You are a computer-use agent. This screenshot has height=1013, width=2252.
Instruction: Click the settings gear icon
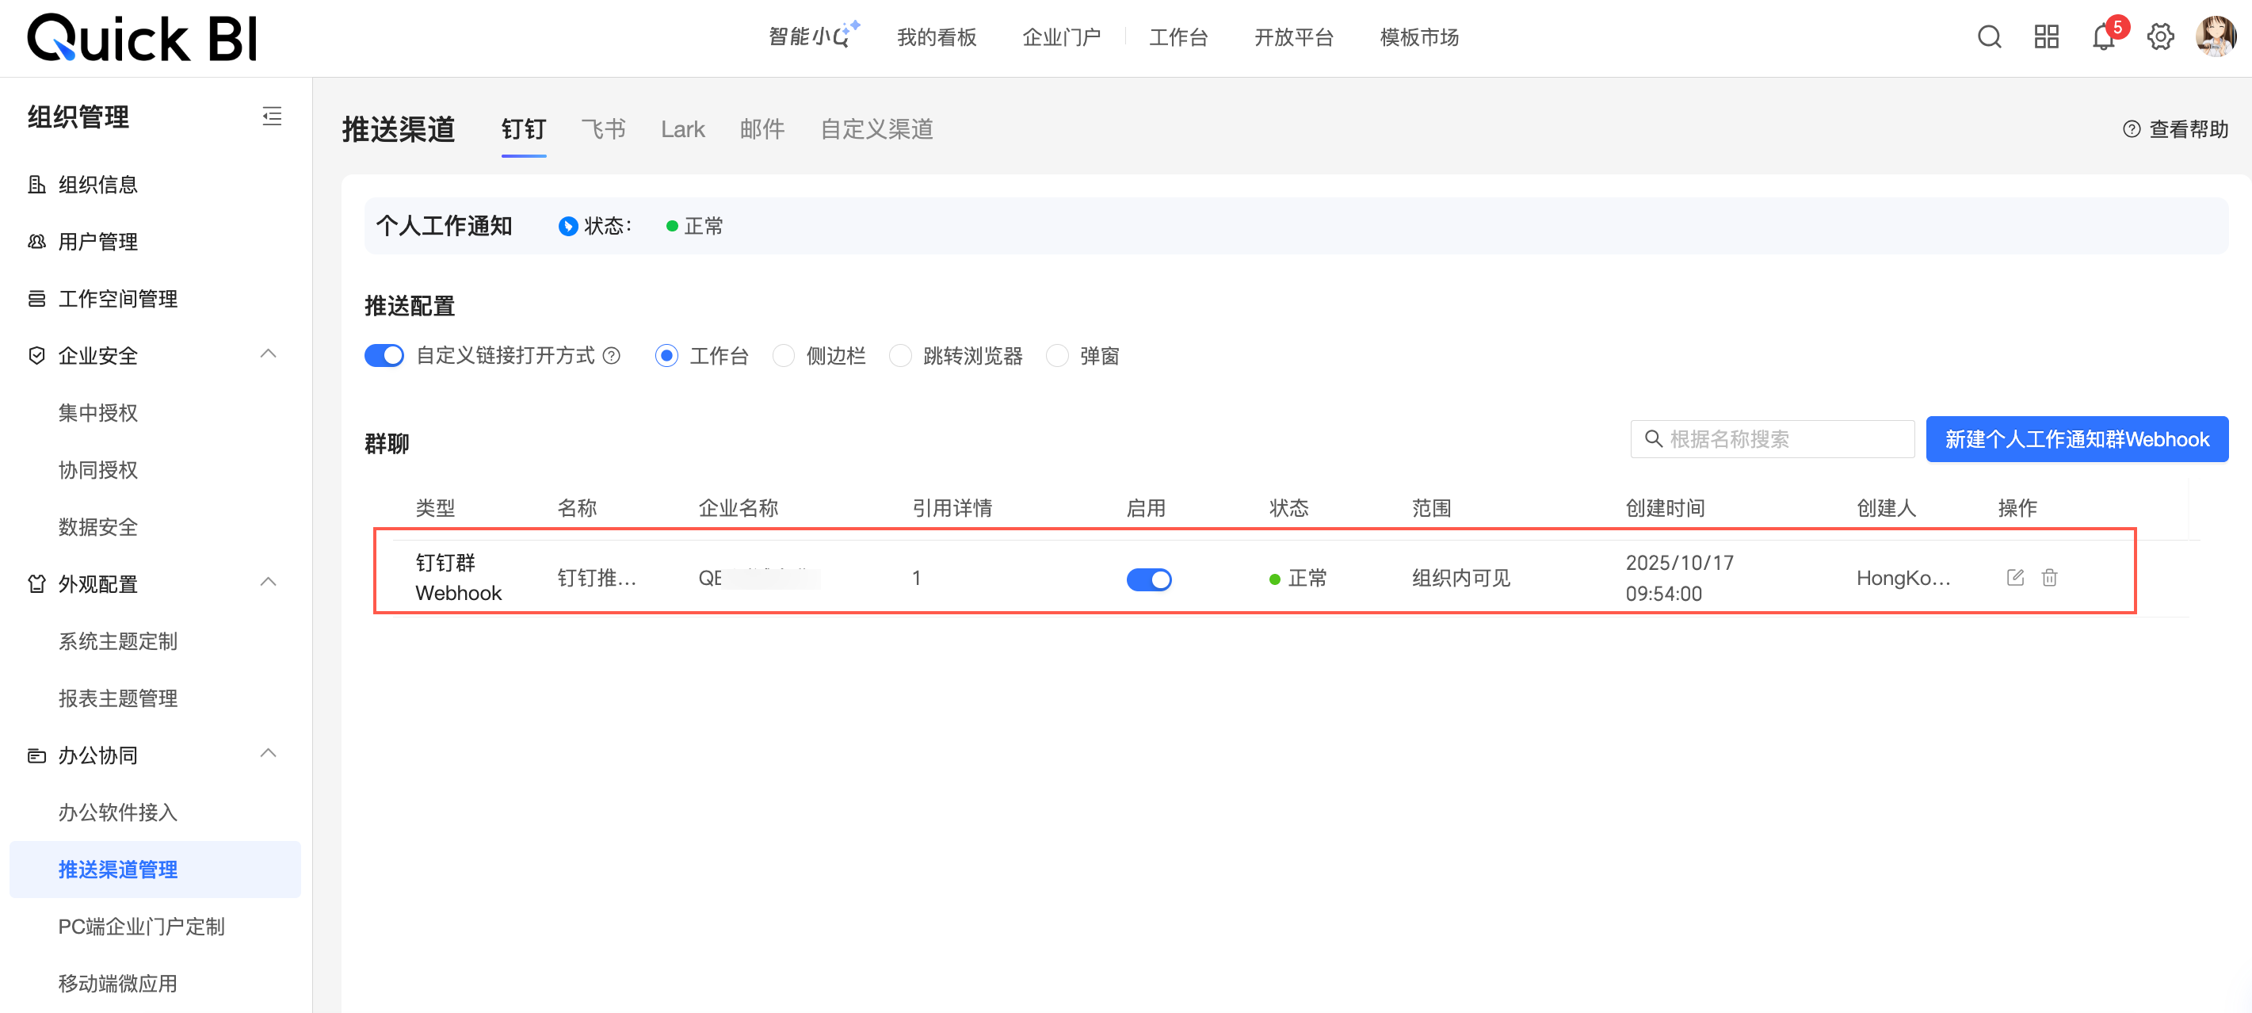(2159, 36)
